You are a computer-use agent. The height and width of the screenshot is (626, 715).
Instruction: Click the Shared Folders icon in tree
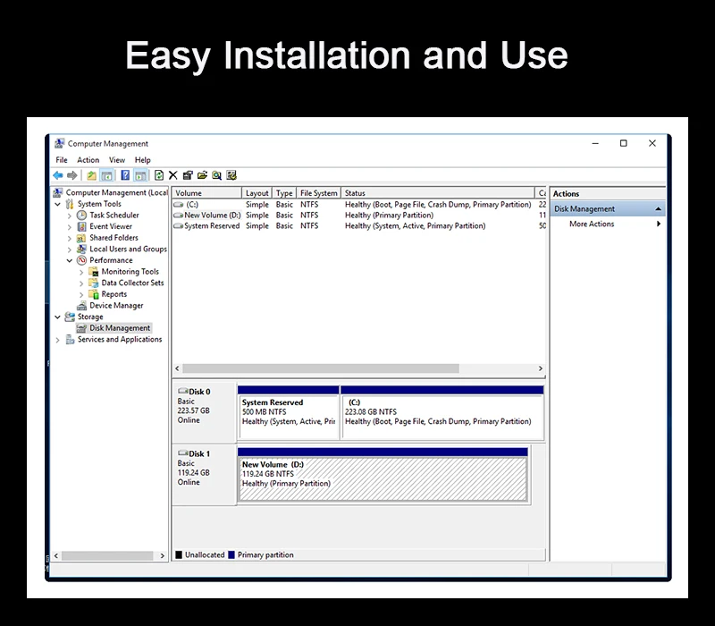click(81, 238)
